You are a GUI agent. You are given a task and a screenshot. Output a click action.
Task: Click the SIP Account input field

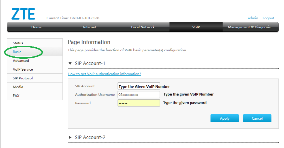click(x=139, y=86)
